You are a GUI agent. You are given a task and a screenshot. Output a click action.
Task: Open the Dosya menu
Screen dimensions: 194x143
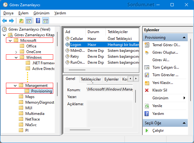(x=8, y=13)
